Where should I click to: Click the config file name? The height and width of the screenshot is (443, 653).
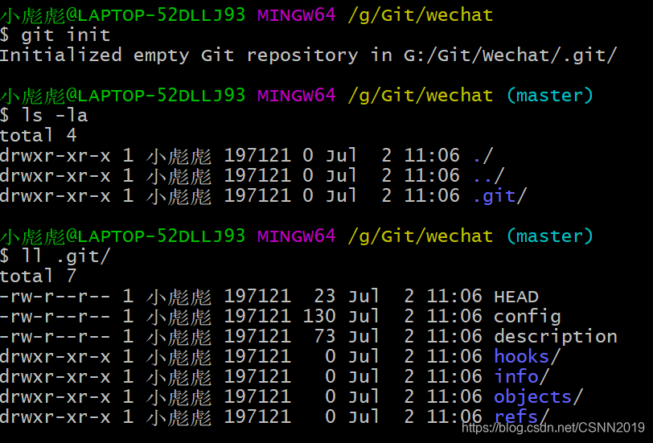click(x=528, y=317)
